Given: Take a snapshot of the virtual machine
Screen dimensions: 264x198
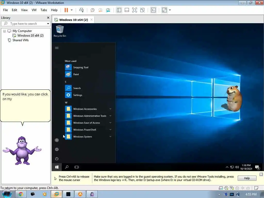Looking at the screenshot, I should coord(93,10).
